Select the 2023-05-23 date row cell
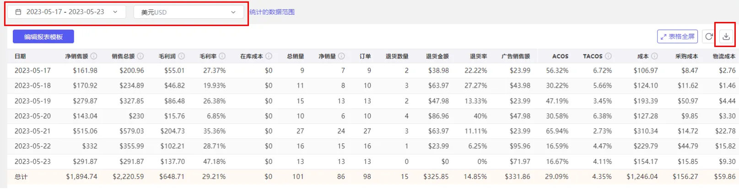The image size is (739, 189). pyautogui.click(x=32, y=162)
